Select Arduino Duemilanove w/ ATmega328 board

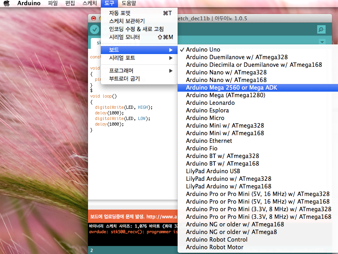click(258, 57)
